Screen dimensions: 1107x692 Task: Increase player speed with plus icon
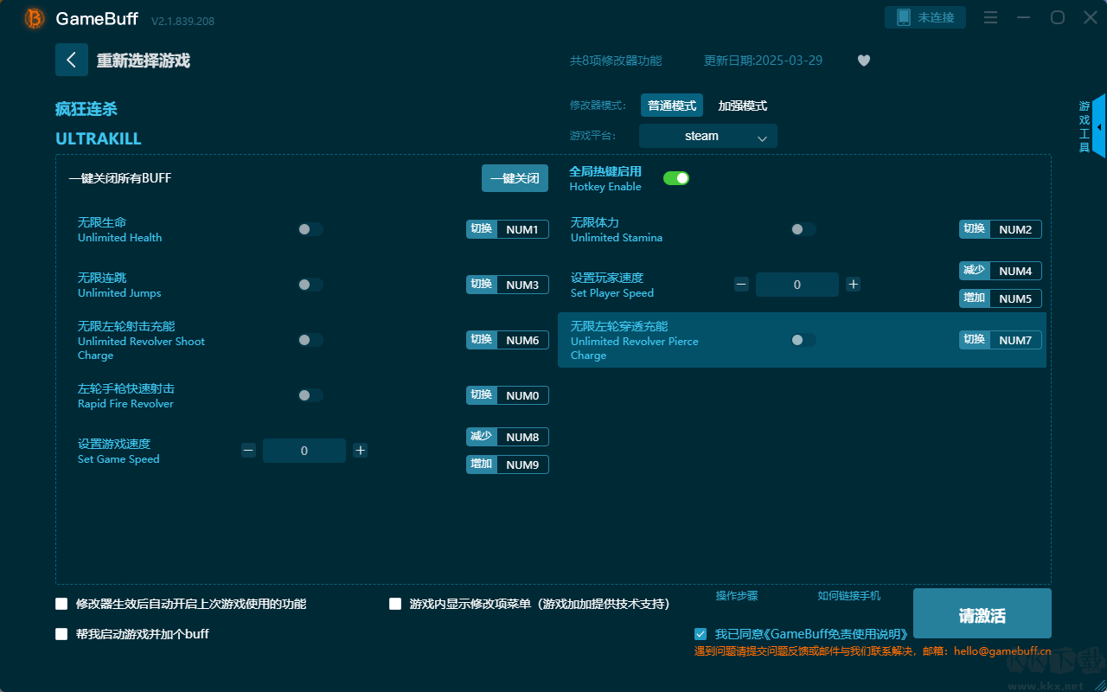click(853, 285)
